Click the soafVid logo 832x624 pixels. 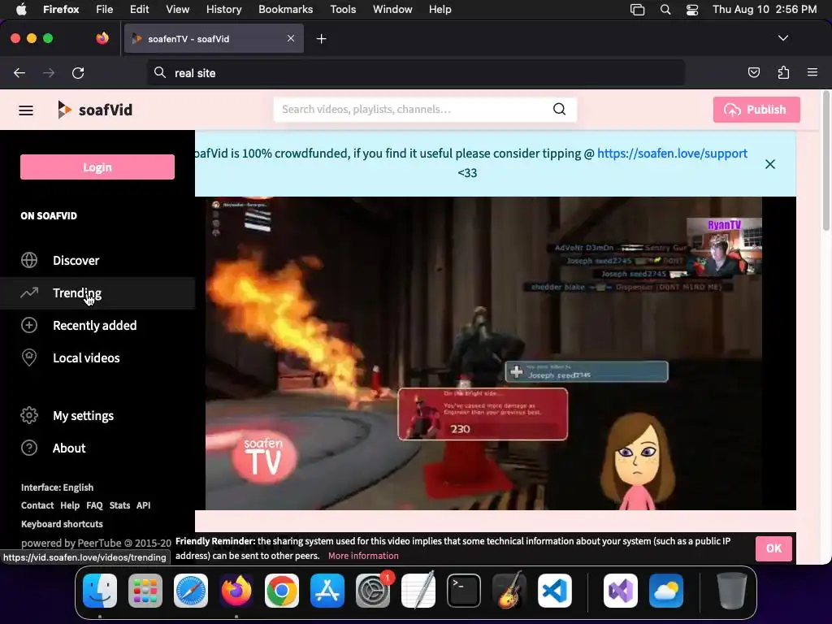tap(95, 110)
